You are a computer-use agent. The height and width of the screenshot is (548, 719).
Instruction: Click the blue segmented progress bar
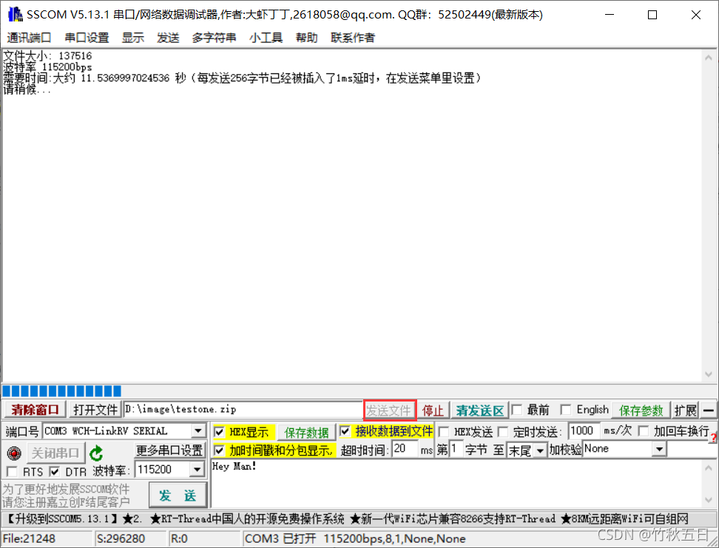click(x=61, y=390)
